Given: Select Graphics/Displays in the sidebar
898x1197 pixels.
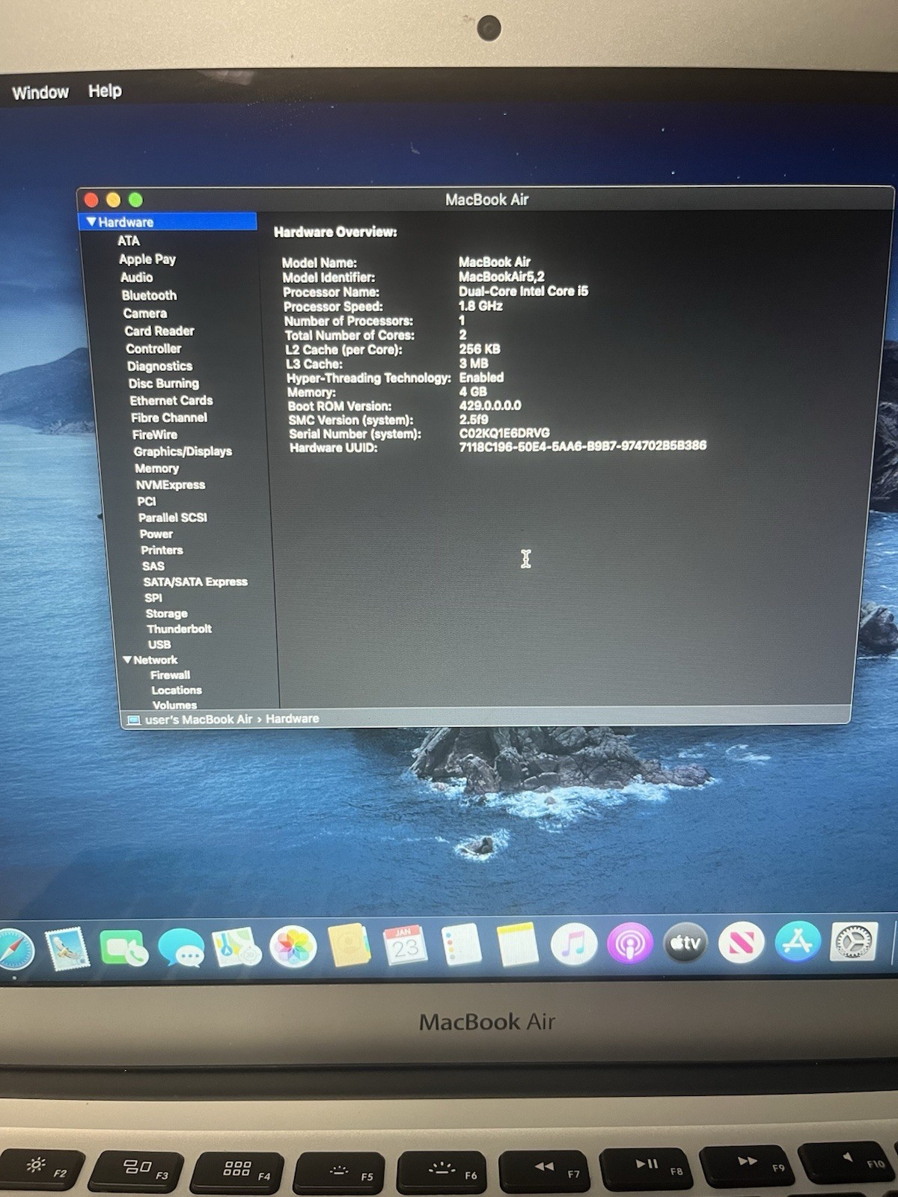Looking at the screenshot, I should click(x=183, y=451).
